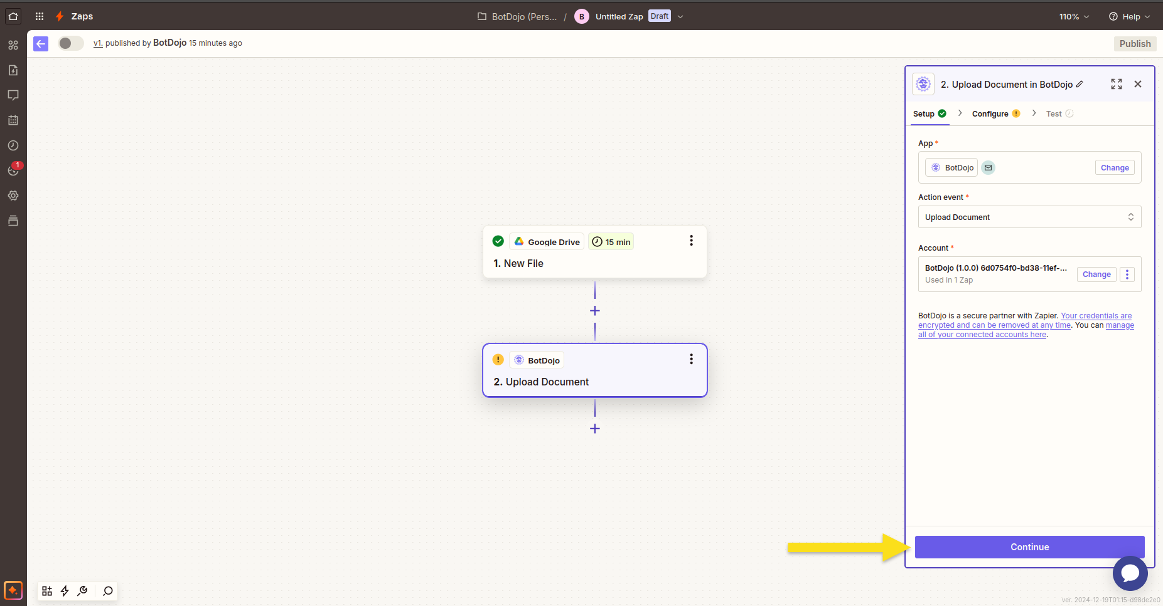1163x606 pixels.
Task: Open the status icon with notification badge
Action: pos(13,170)
